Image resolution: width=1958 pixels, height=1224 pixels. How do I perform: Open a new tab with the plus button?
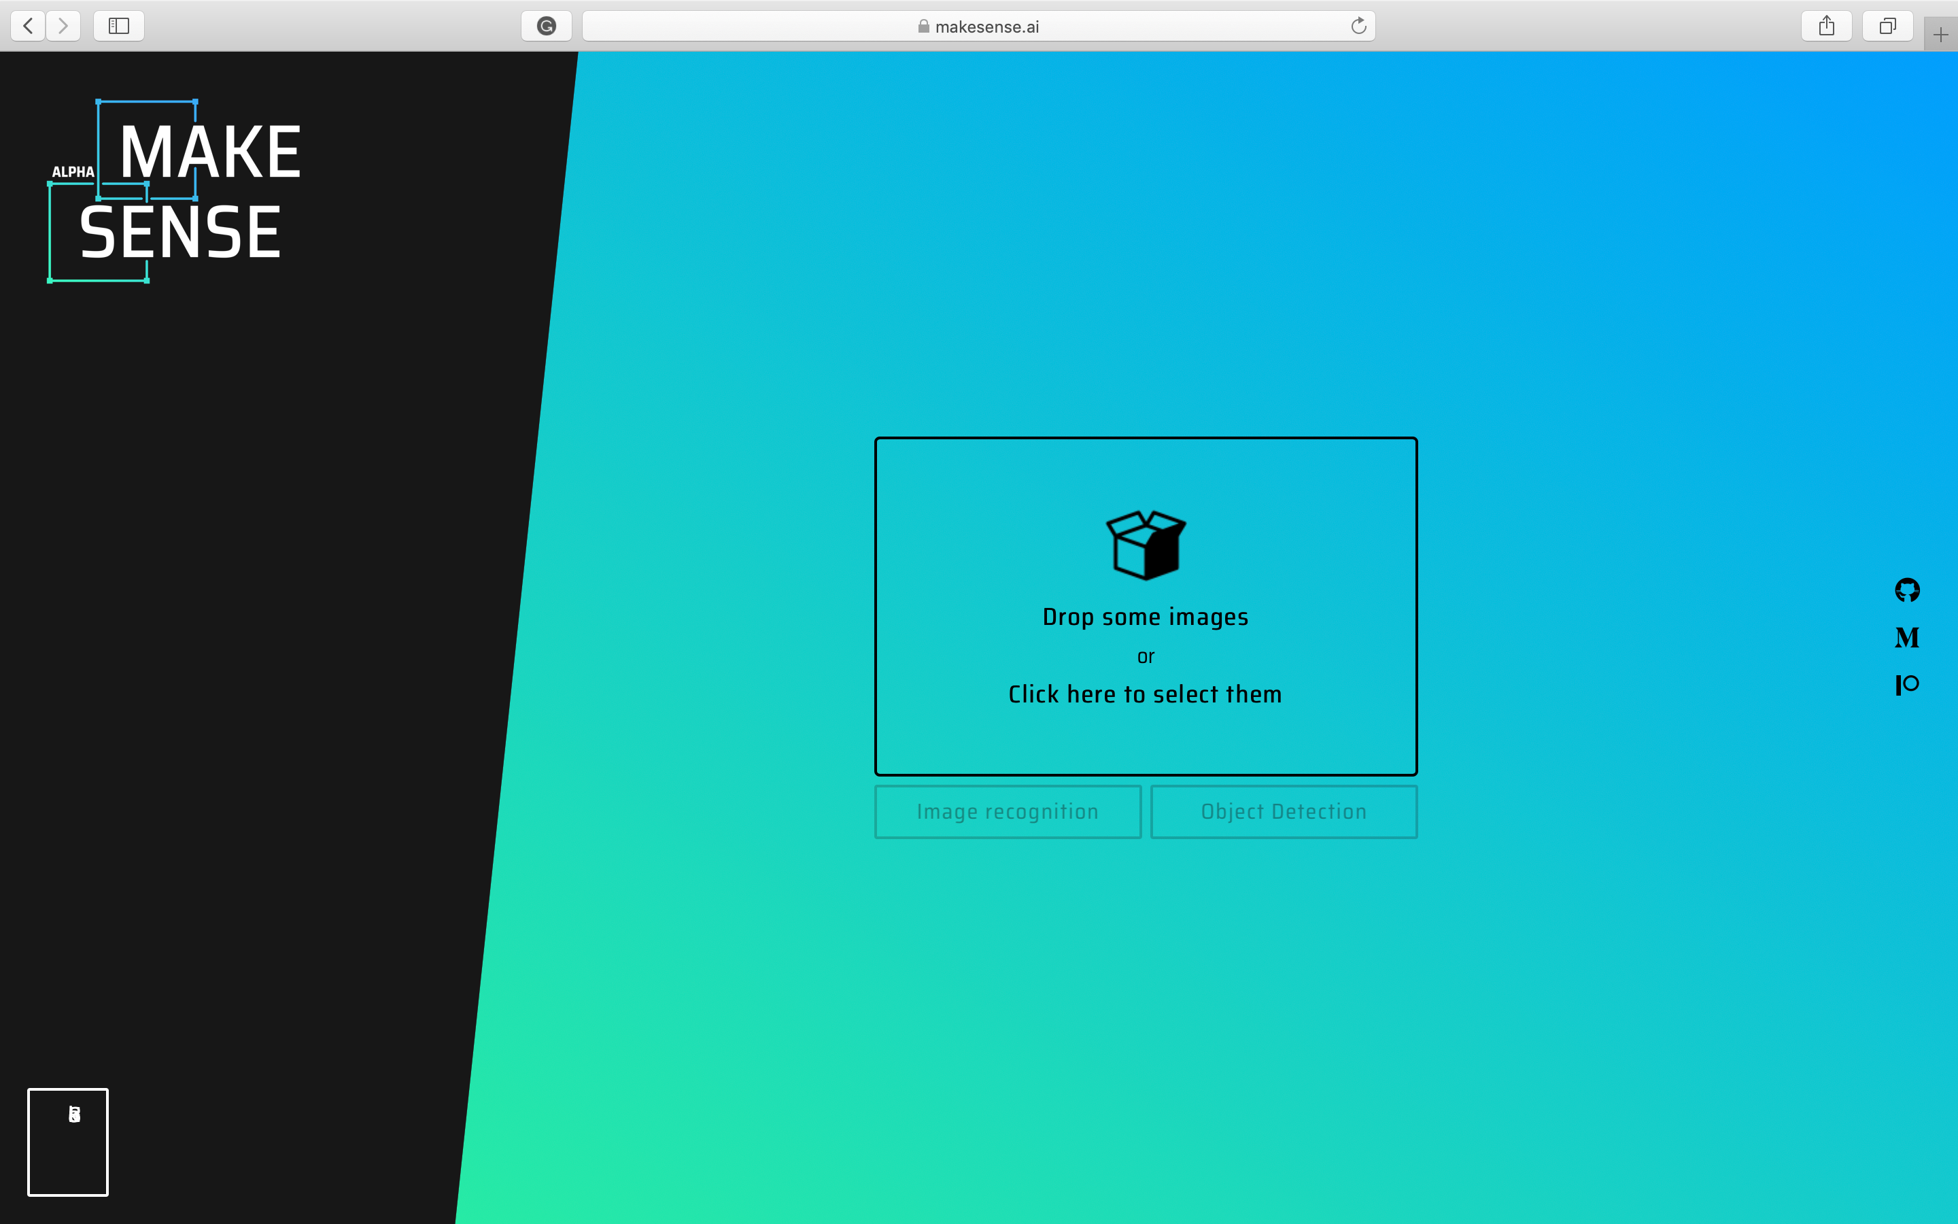1940,34
